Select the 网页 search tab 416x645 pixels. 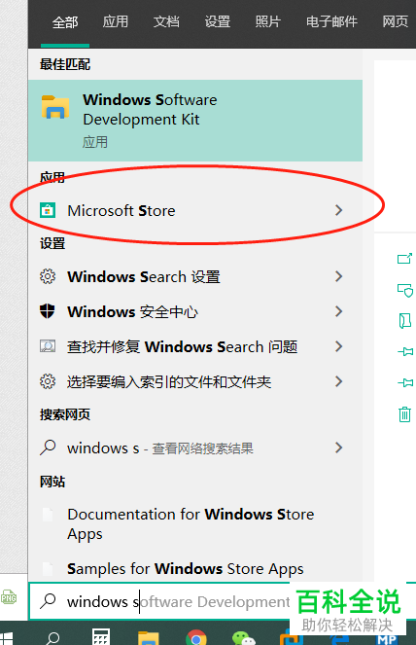[x=395, y=21]
